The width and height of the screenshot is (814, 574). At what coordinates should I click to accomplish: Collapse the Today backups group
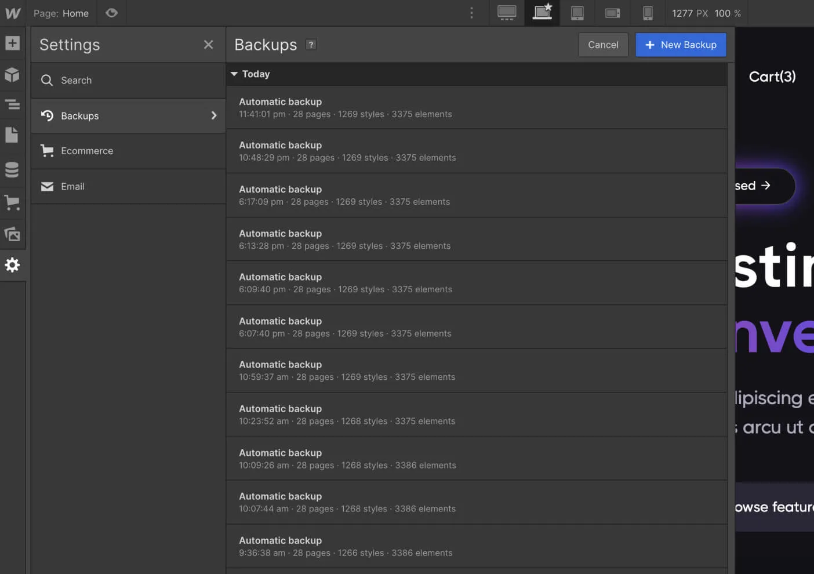[x=234, y=74]
